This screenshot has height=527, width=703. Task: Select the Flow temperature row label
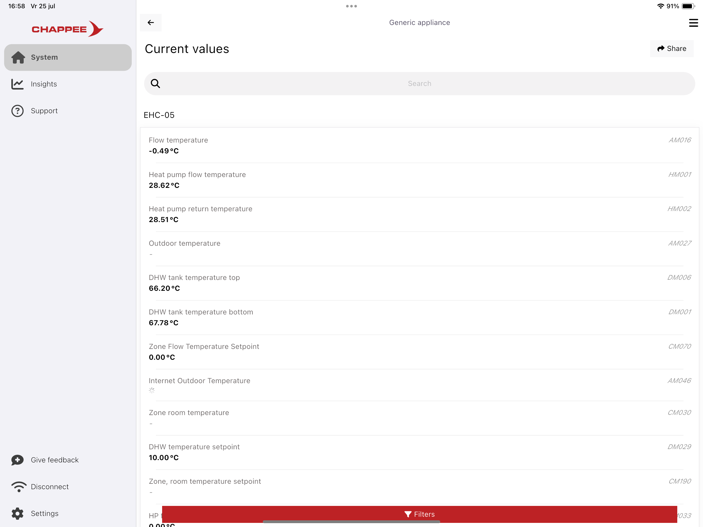[178, 140]
